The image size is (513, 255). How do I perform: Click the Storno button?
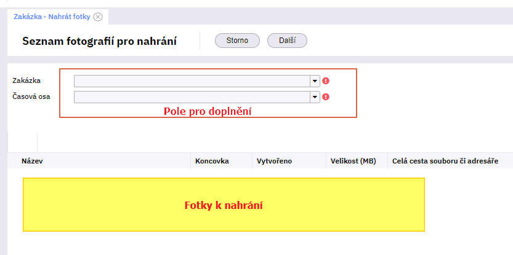tap(237, 41)
